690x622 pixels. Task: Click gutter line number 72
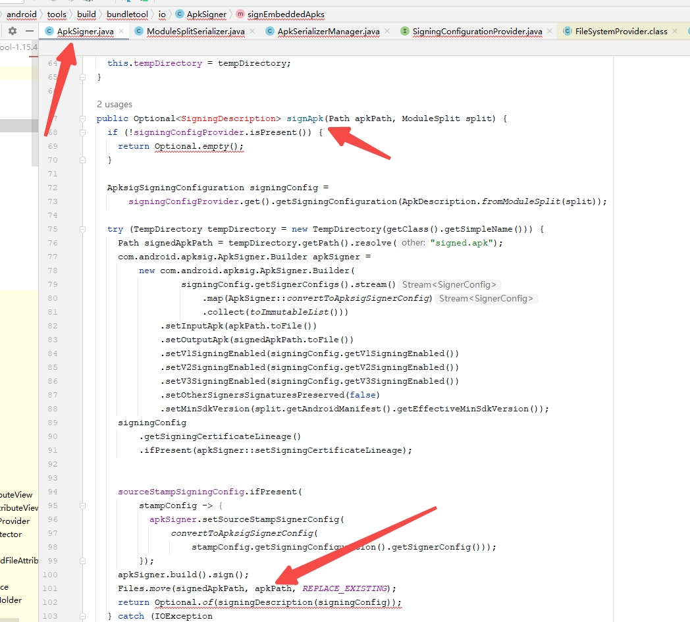click(x=53, y=188)
